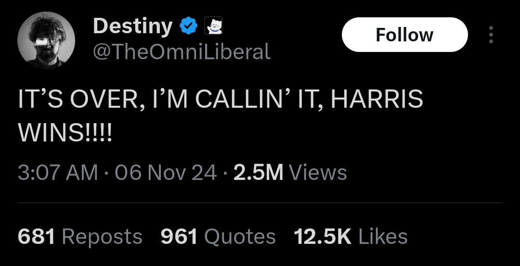520x266 pixels.
Task: Click the 681 repost count number
Action: tap(37, 237)
